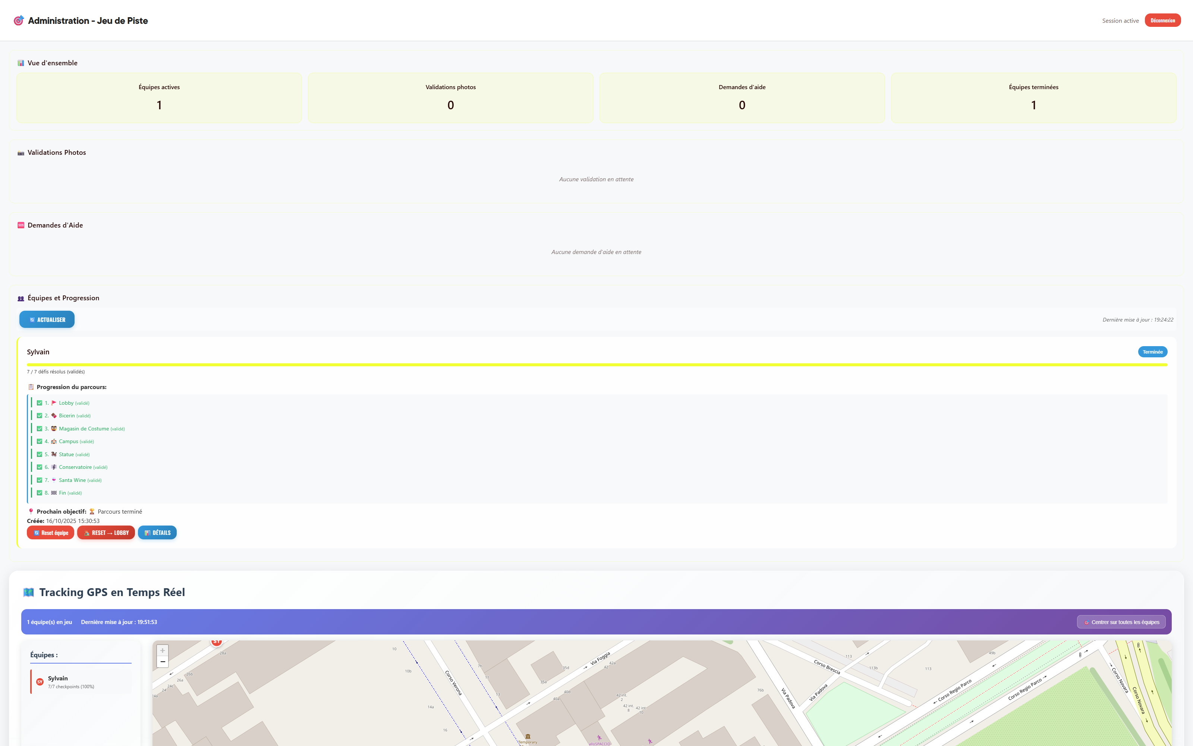The width and height of the screenshot is (1193, 746).
Task: Click the Déconnexion button
Action: click(x=1162, y=20)
